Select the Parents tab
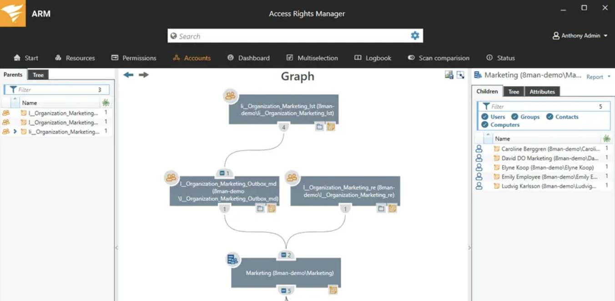 click(x=13, y=75)
